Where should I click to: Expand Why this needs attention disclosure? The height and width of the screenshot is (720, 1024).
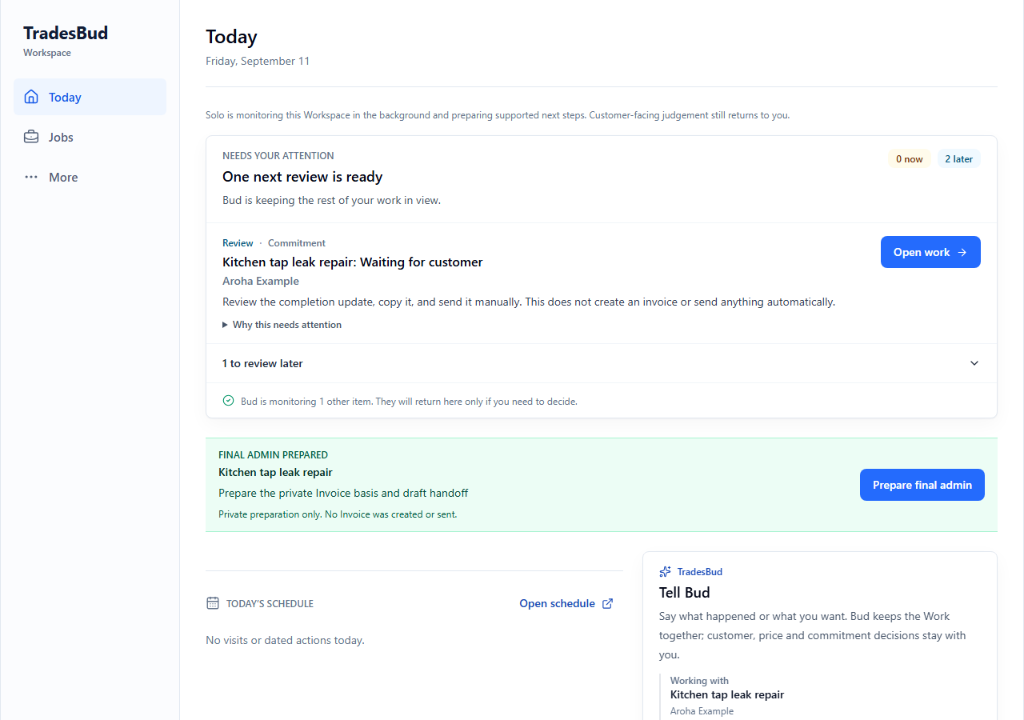282,325
